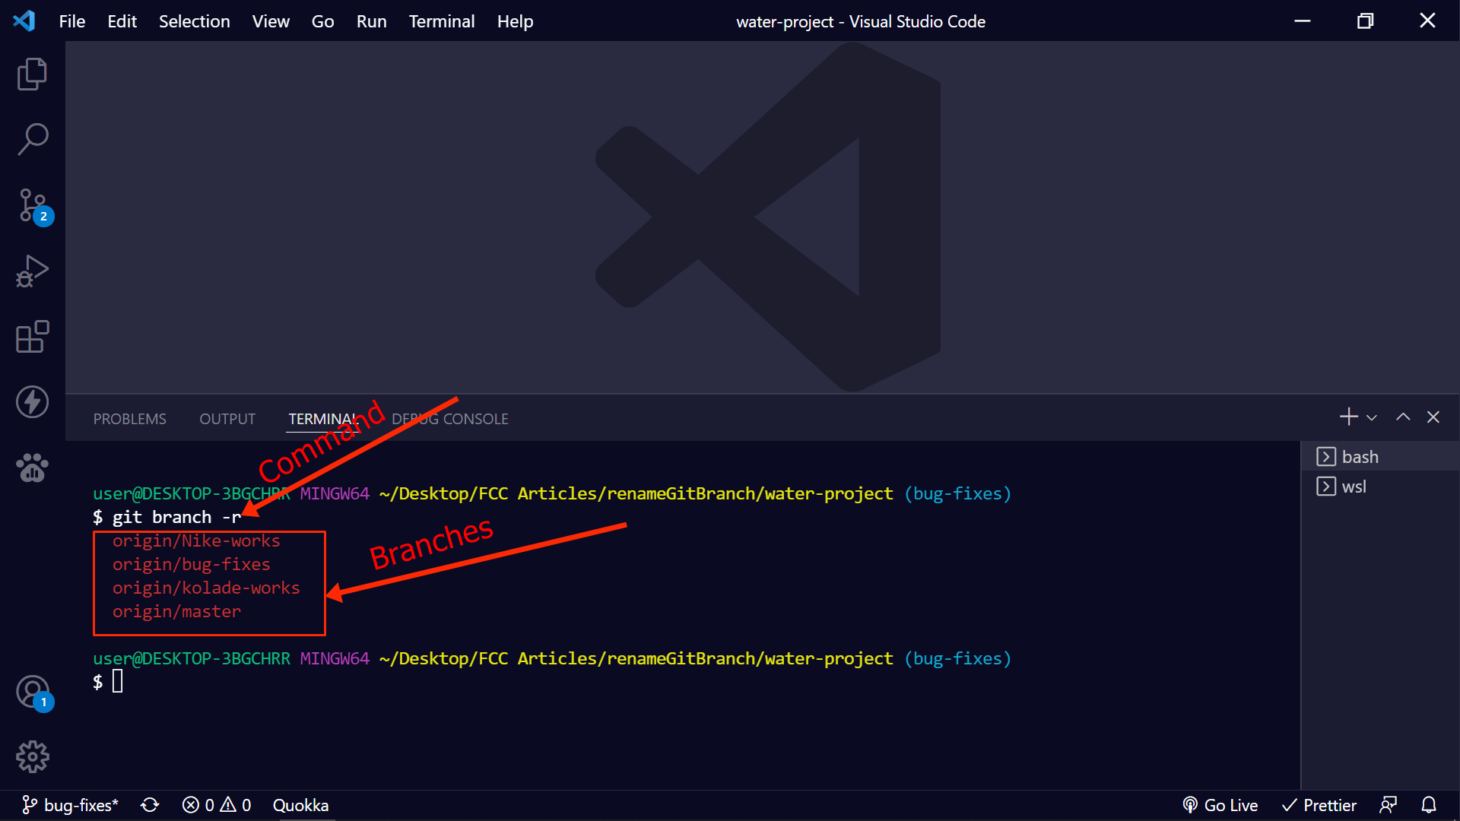Start the Go Live server
This screenshot has height=821, width=1460.
coord(1220,805)
